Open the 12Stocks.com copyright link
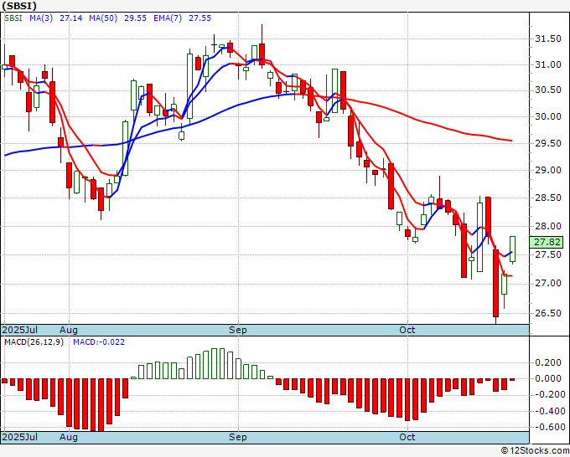 coord(535,451)
